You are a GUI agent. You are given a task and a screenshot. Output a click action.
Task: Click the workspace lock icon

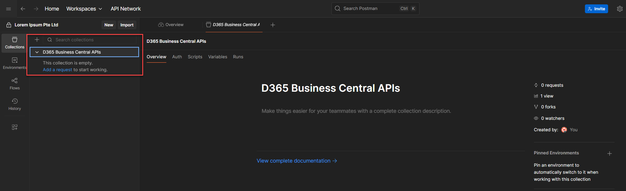pos(9,25)
